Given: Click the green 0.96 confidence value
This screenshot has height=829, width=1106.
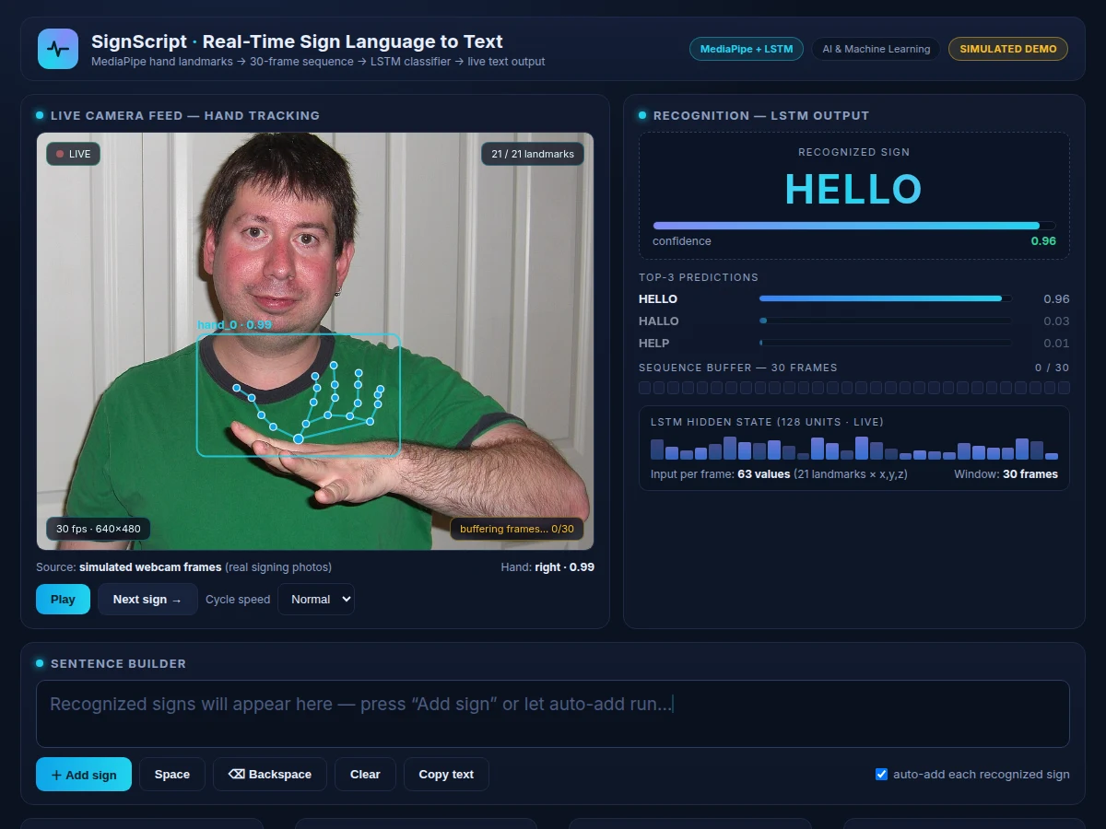Looking at the screenshot, I should [x=1043, y=241].
